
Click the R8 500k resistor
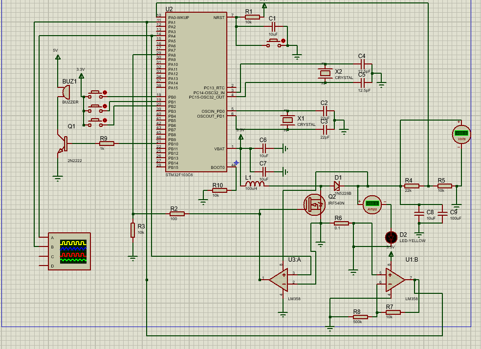360,317
